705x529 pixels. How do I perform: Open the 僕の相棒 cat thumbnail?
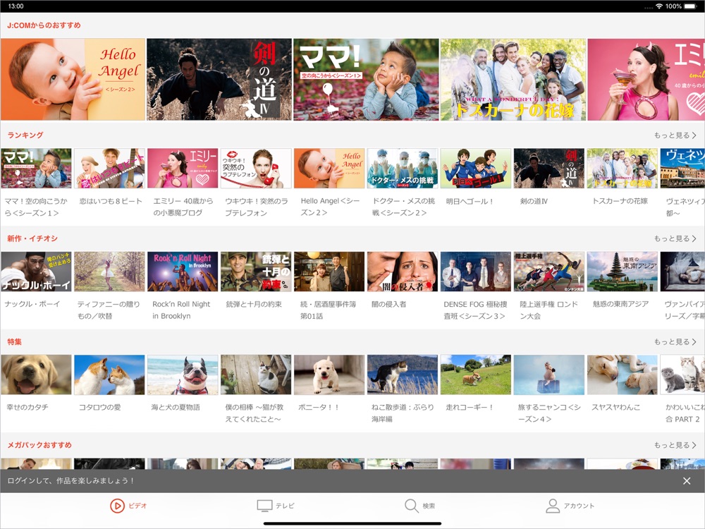tap(256, 375)
